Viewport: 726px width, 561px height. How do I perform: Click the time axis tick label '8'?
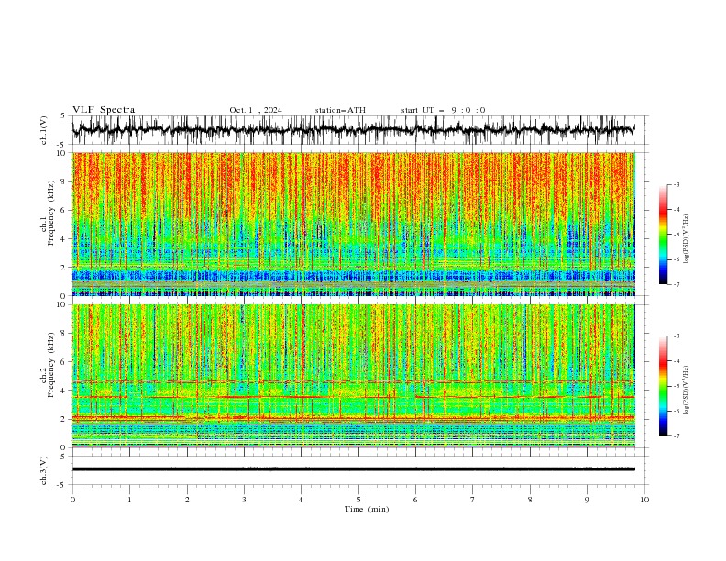point(530,500)
